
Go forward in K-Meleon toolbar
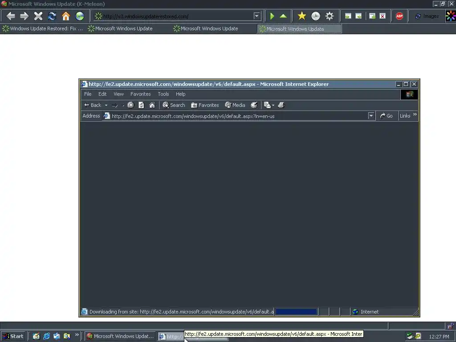(x=24, y=16)
